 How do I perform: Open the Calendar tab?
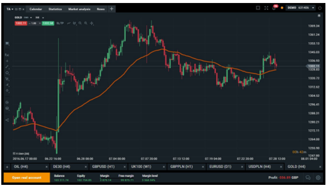coord(36,9)
